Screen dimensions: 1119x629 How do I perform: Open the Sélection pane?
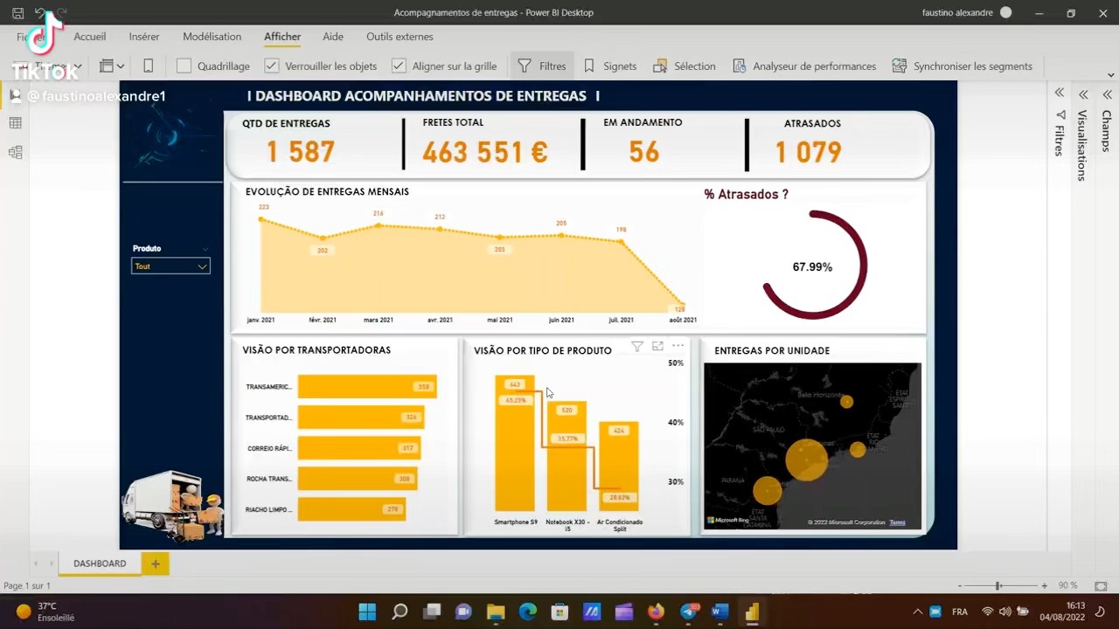point(658,66)
